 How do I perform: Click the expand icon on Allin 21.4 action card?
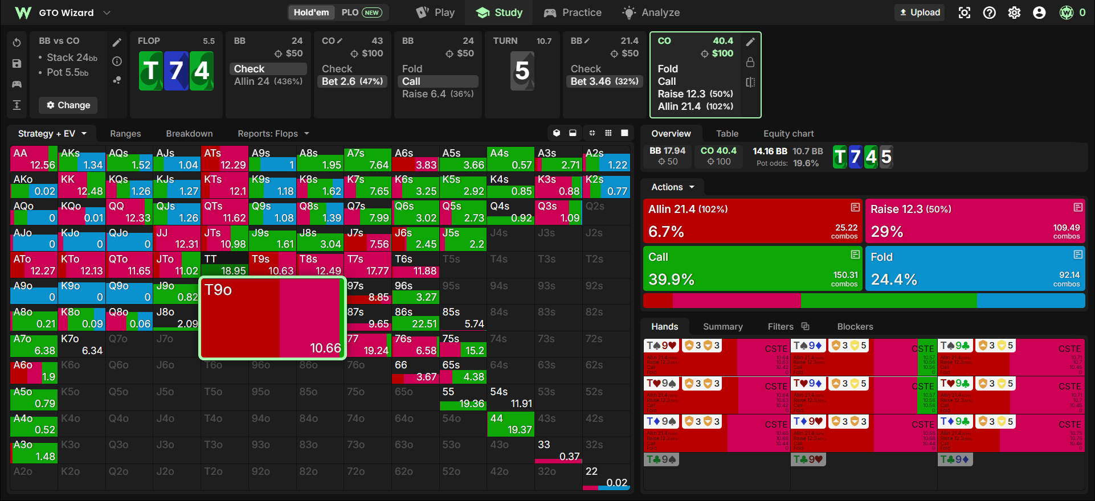pyautogui.click(x=855, y=208)
